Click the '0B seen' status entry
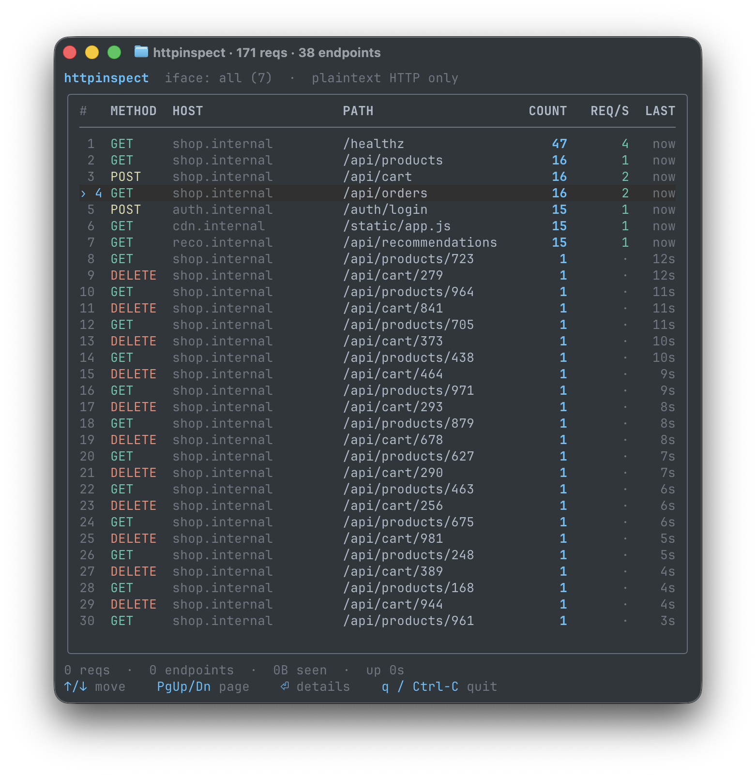The image size is (756, 775). [x=300, y=670]
